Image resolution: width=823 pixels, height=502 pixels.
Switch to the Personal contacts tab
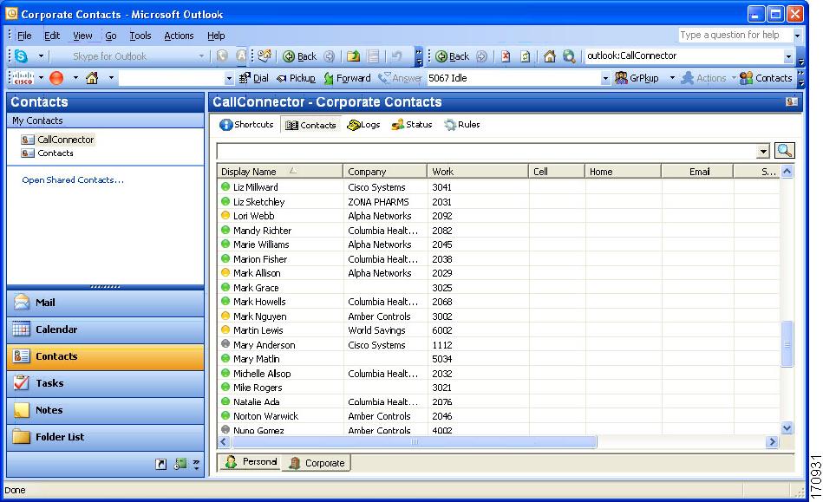(x=251, y=462)
